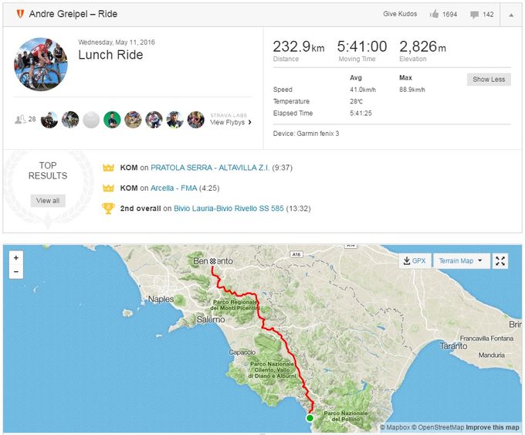Open Arcella - FMA segment link
This screenshot has height=435, width=525.
pos(172,188)
